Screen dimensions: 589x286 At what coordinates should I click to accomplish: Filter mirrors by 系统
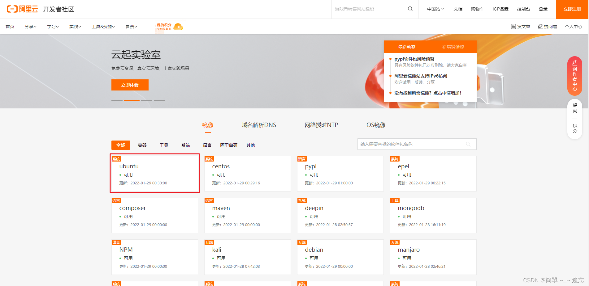pos(186,145)
